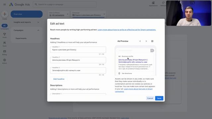
Task: Click the Headline 1 input field
Action: [x=78, y=50]
